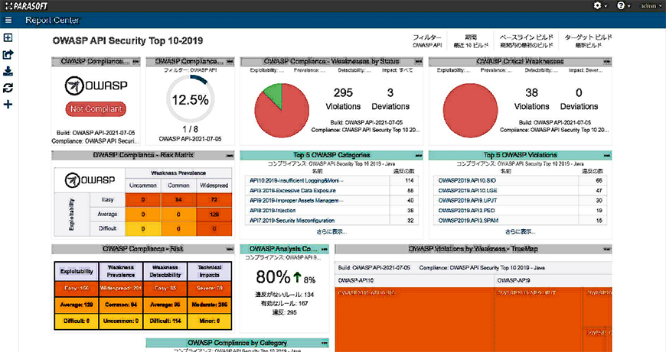Open OWASP2019.API3.SPAM violation row

521,220
